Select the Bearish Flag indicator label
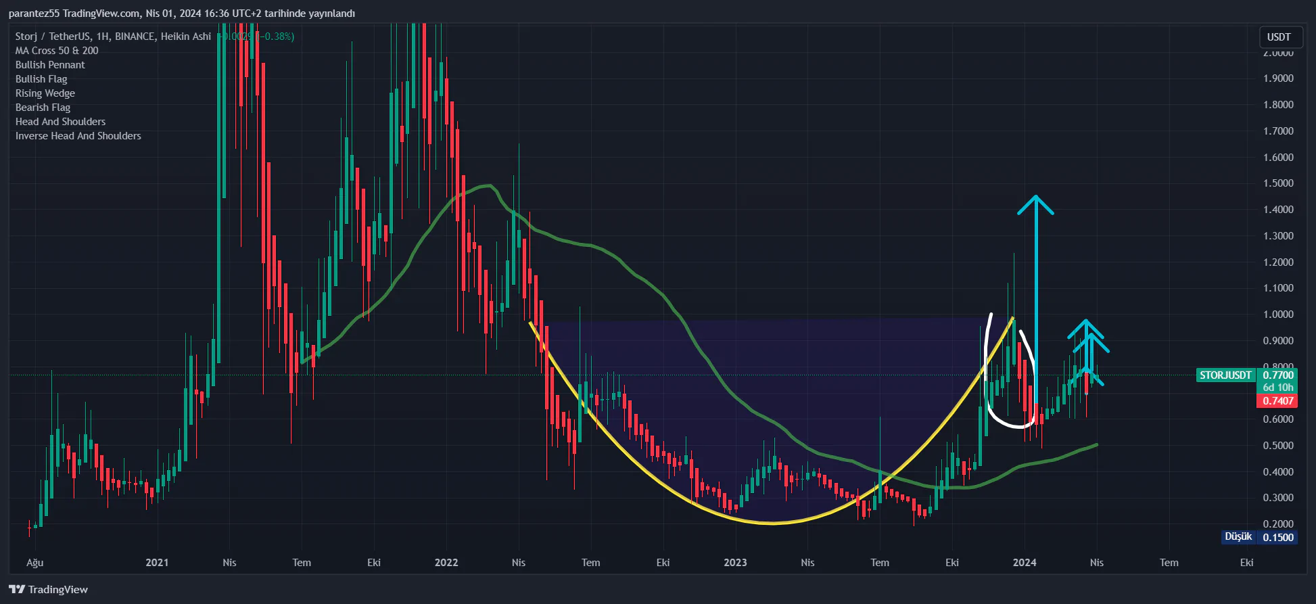Screen dimensions: 1316x604 click(x=43, y=108)
